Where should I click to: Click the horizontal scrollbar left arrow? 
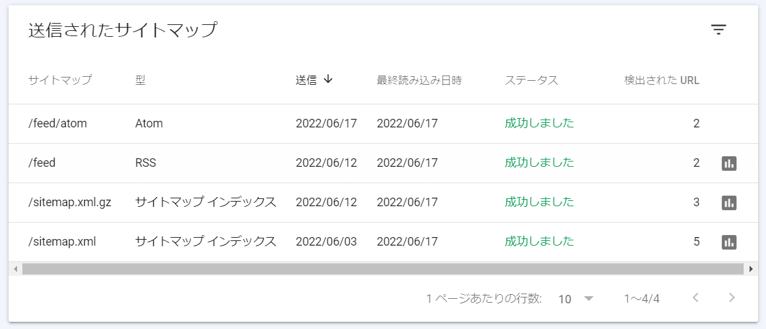point(16,269)
